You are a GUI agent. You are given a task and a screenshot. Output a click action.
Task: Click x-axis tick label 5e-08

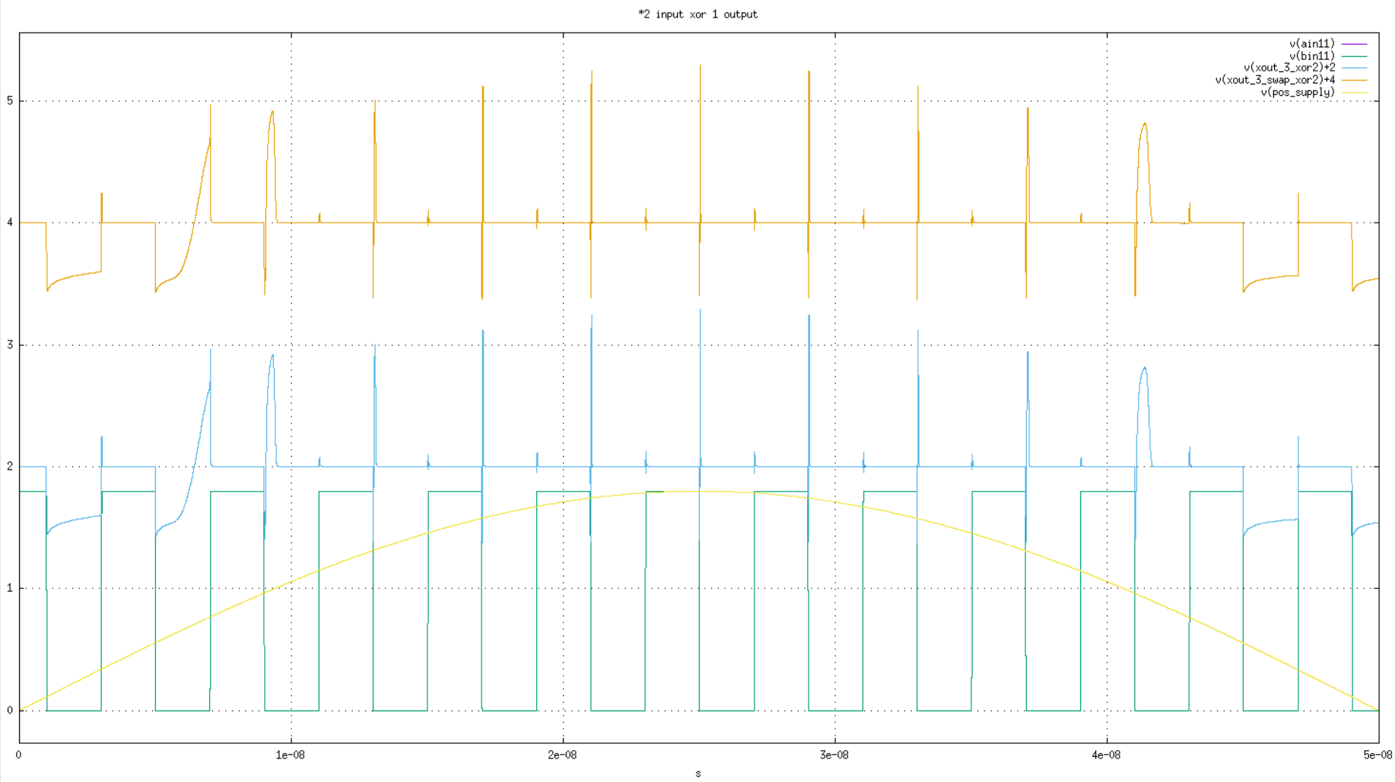click(1378, 755)
